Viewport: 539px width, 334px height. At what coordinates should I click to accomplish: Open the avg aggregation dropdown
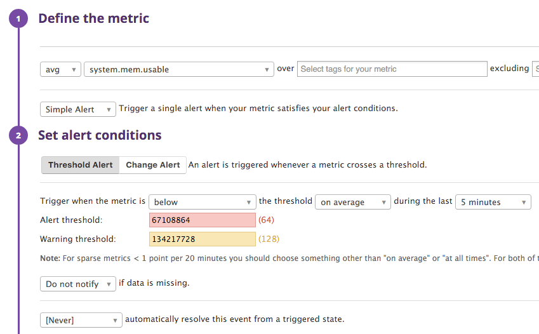(x=60, y=69)
